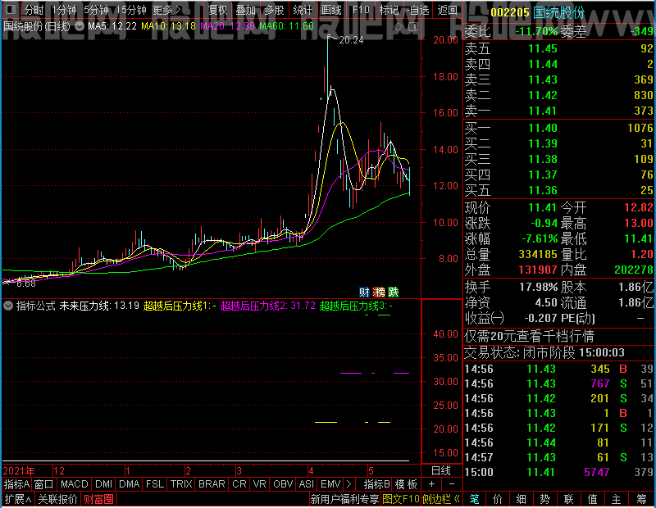Click the 标记 mark button
This screenshot has width=656, height=508.
tap(389, 10)
